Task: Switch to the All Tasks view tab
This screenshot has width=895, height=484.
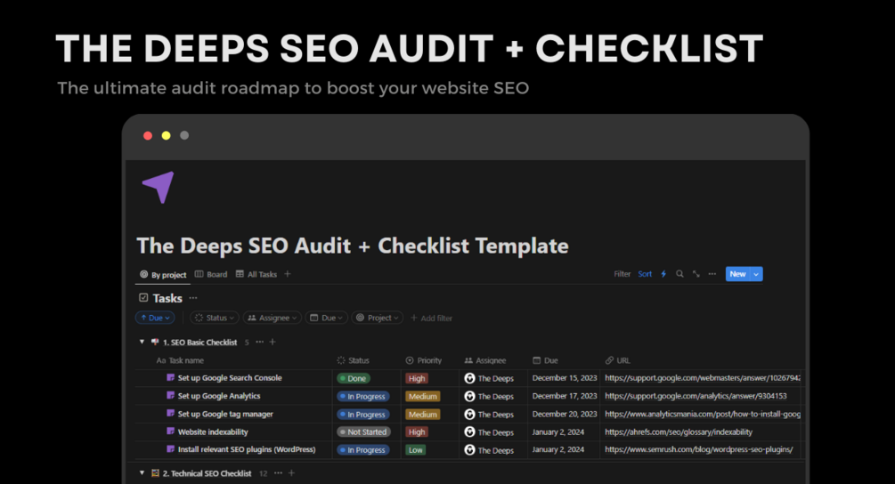Action: (x=256, y=274)
